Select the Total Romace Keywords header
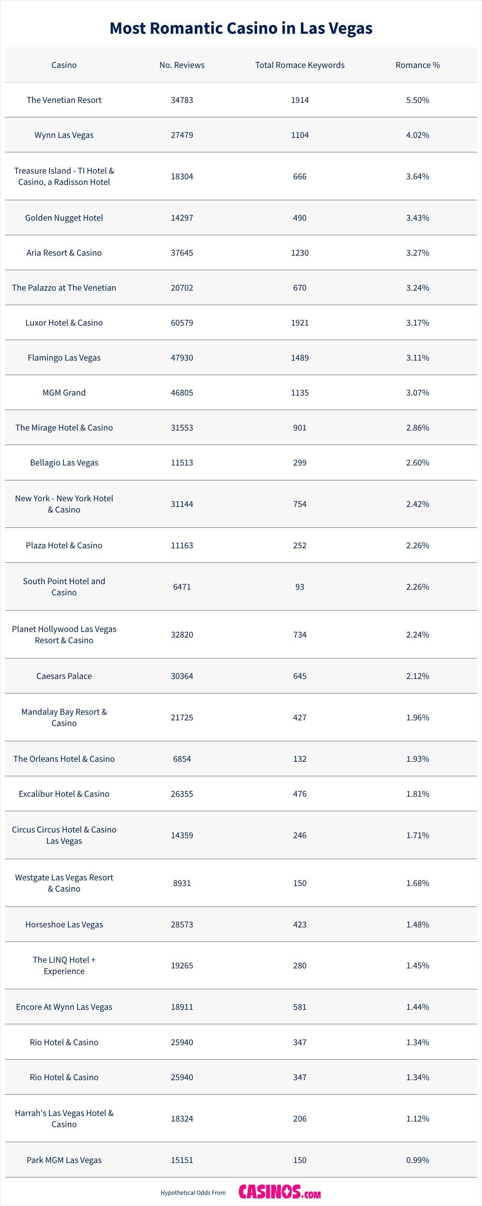Viewport: 482px width, 1206px height. pos(300,65)
